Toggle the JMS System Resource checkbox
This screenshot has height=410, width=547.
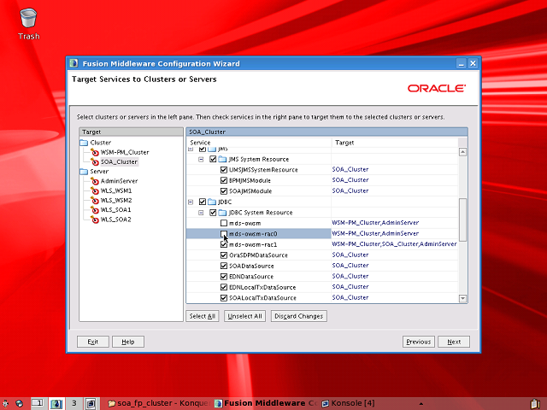pyautogui.click(x=213, y=160)
